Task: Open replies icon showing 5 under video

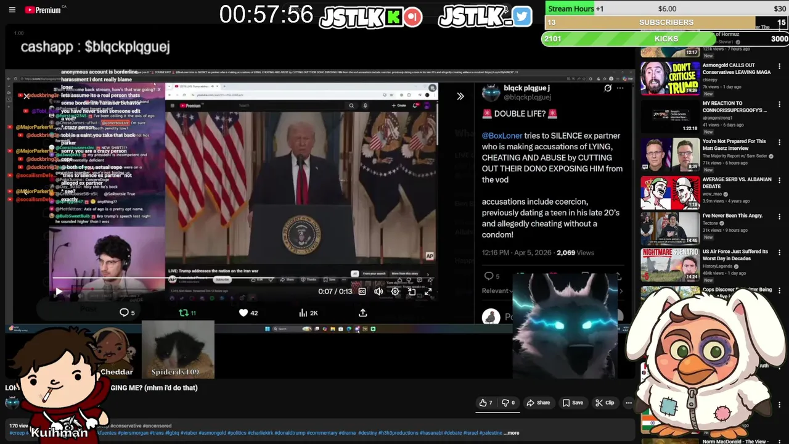Action: 127,313
